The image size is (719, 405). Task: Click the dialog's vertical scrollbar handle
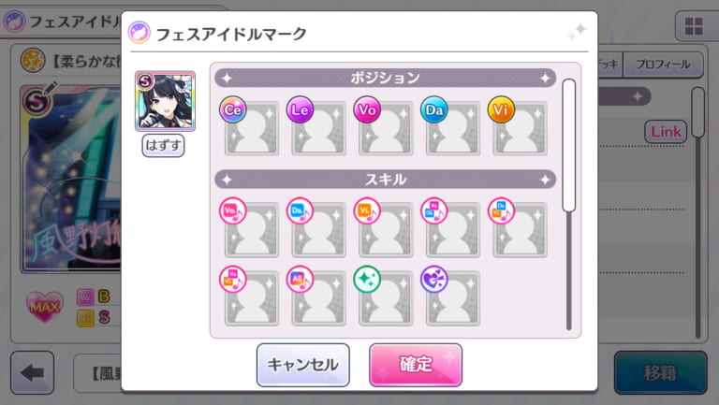(568, 145)
